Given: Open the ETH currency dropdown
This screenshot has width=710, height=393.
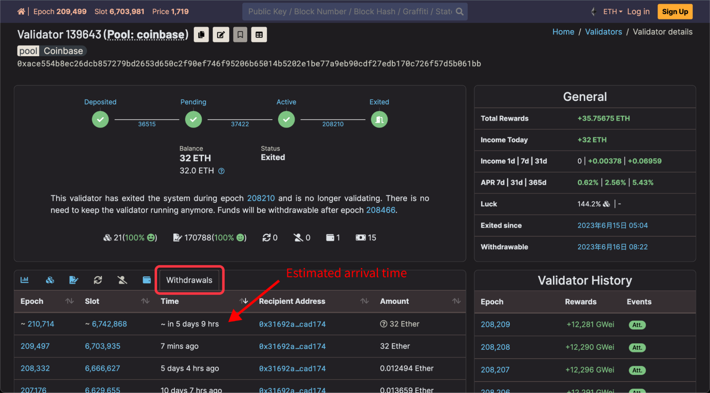Looking at the screenshot, I should pos(612,12).
